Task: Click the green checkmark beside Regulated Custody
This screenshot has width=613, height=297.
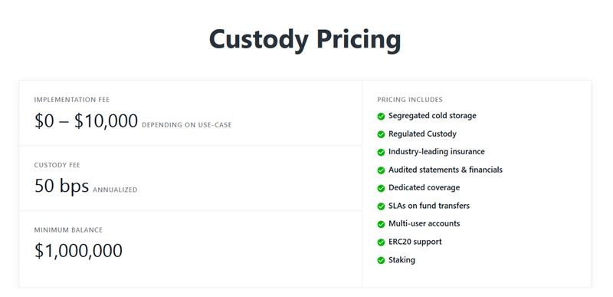Action: pyautogui.click(x=381, y=134)
